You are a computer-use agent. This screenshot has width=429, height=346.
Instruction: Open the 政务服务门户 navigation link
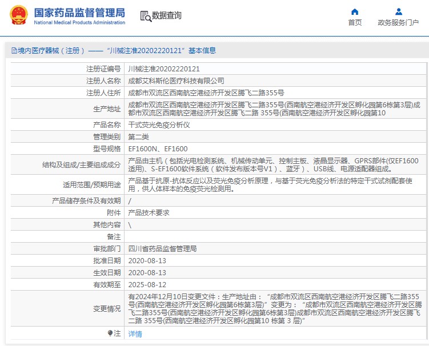tap(398, 23)
